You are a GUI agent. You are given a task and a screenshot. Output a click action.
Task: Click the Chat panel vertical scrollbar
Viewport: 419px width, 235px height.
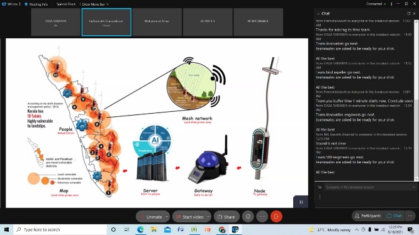pos(416,101)
